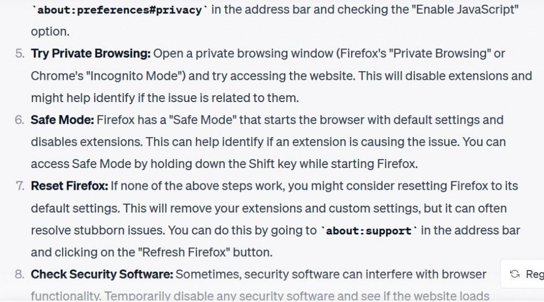544x302 pixels.
Task: Select the "Reset Firefox:" bold heading
Action: [70, 186]
